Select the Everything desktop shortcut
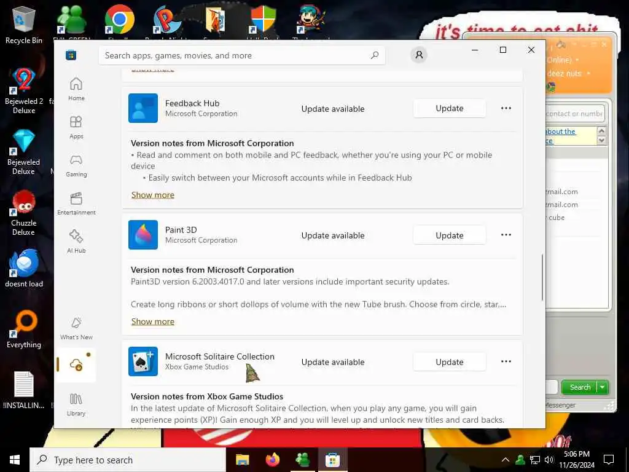Image resolution: width=629 pixels, height=472 pixels. (24, 329)
